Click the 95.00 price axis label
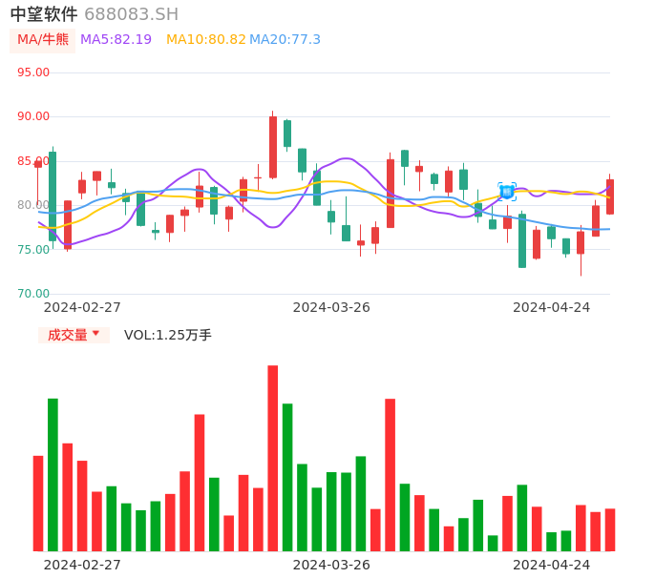The height and width of the screenshot is (578, 655). point(33,72)
